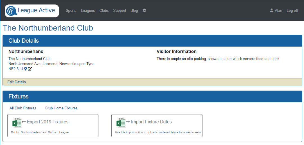Click the user profile icon beside Alan
304x145 pixels.
271,10
